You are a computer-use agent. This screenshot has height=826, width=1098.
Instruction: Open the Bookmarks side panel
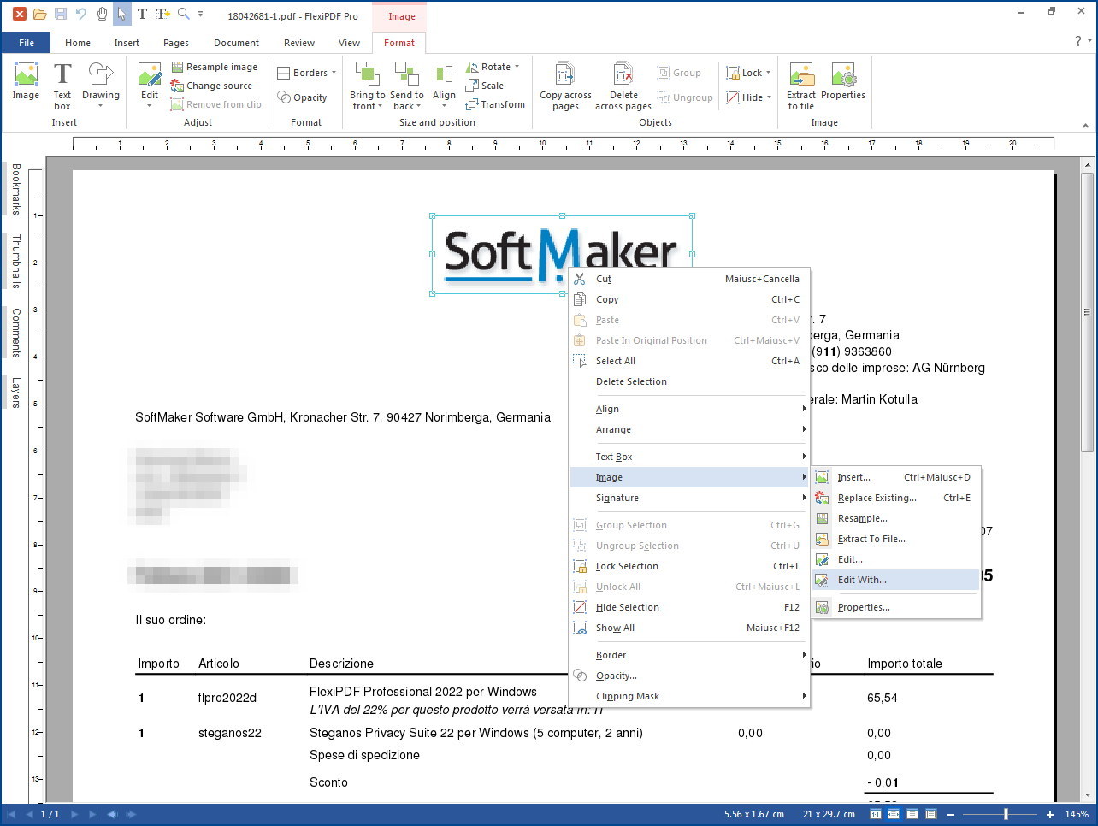tap(15, 189)
